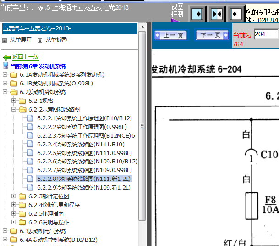
Task: Collapse the 6.2发动机冷却系统 node
Action: point(5,92)
